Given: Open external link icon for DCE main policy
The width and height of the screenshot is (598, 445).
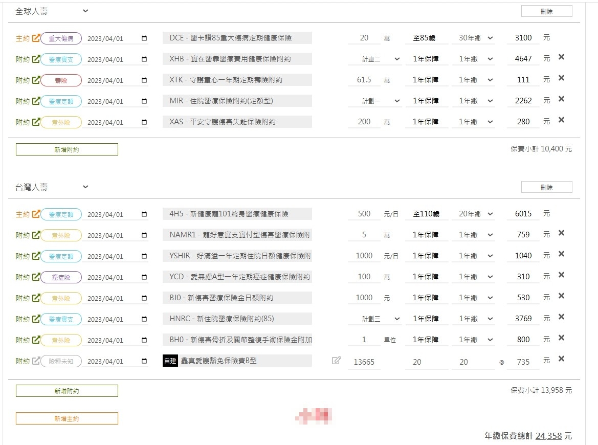Looking at the screenshot, I should click(x=36, y=38).
